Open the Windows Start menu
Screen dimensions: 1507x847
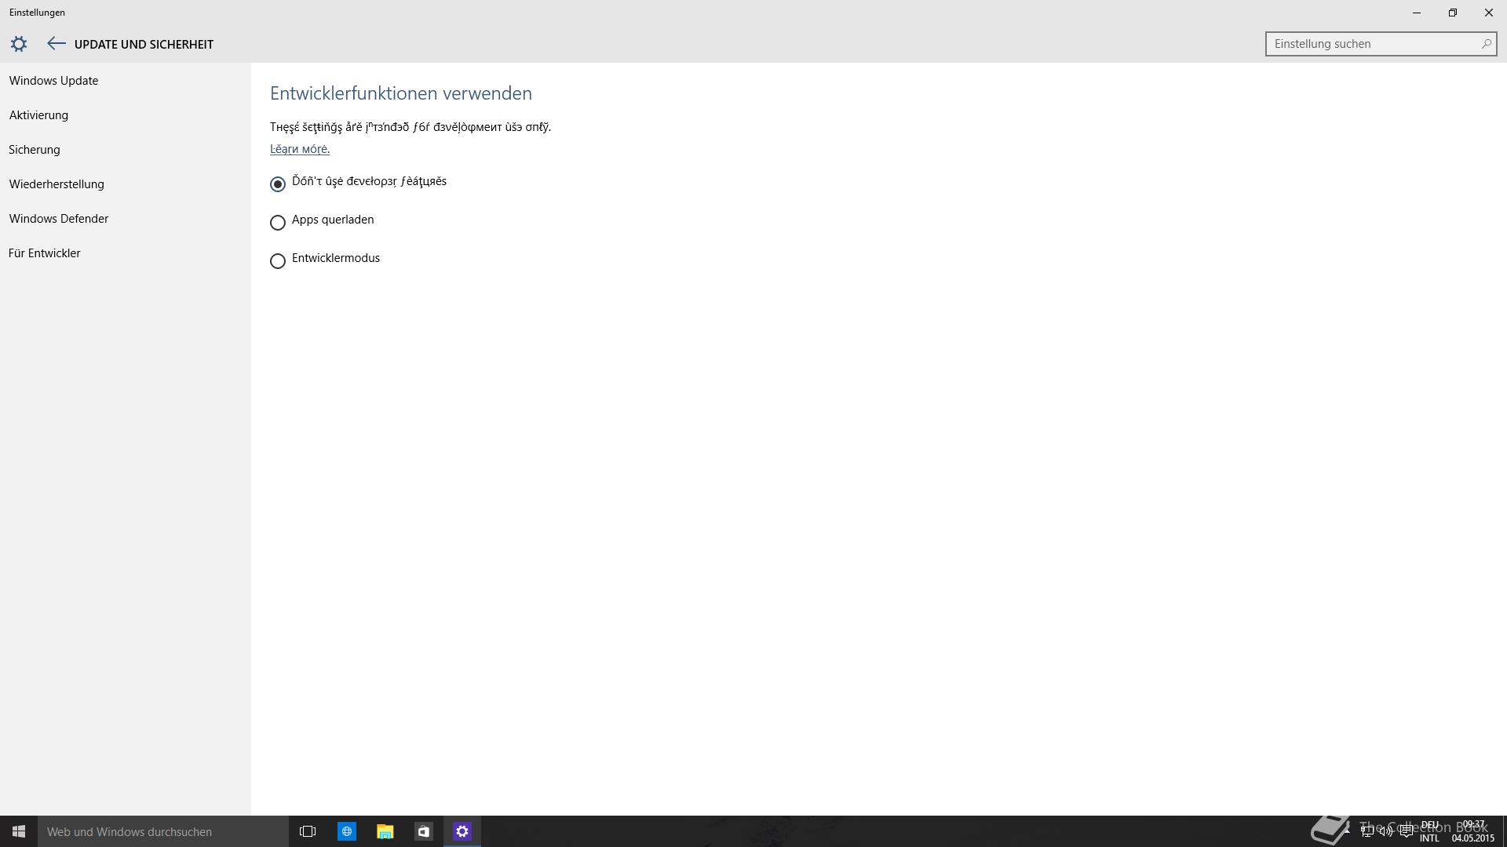pos(19,831)
